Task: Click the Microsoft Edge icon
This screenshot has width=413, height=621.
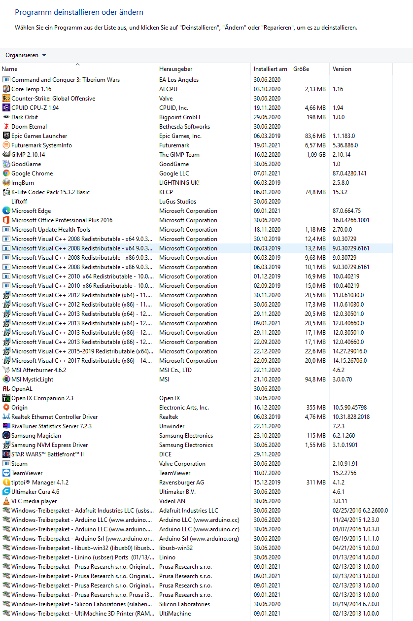Action: click(x=6, y=211)
